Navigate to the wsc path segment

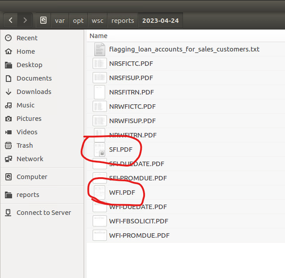pyautogui.click(x=97, y=21)
